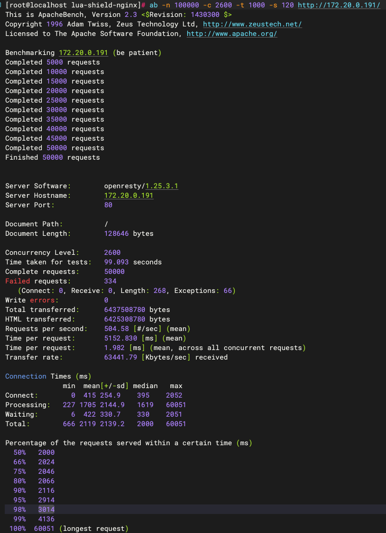Click the Time taken for tests value 99.093
This screenshot has height=533, width=386.
[x=116, y=262]
